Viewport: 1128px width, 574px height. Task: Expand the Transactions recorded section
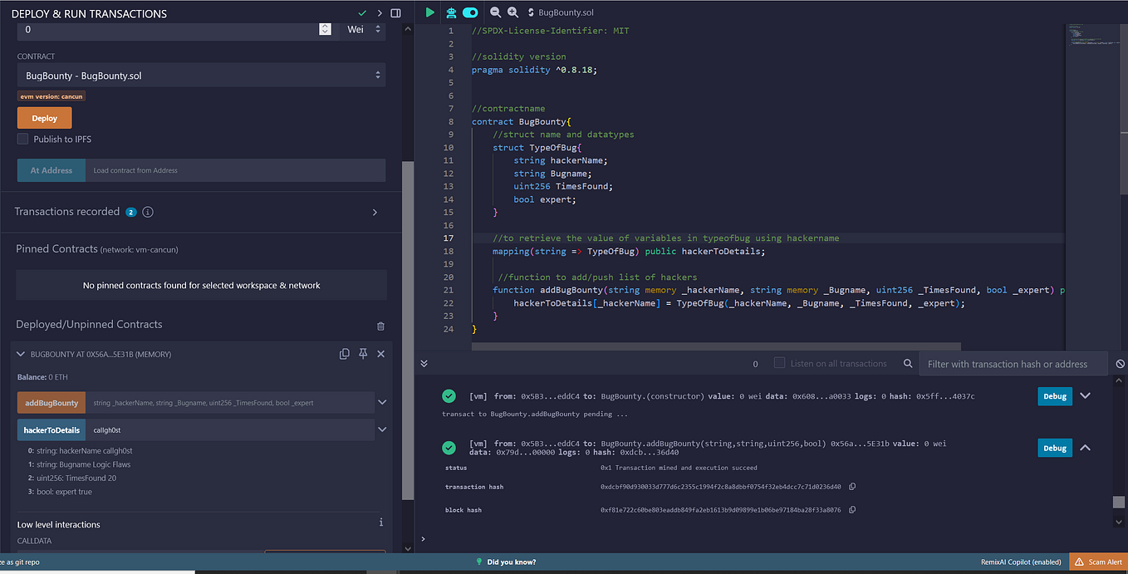pos(375,212)
